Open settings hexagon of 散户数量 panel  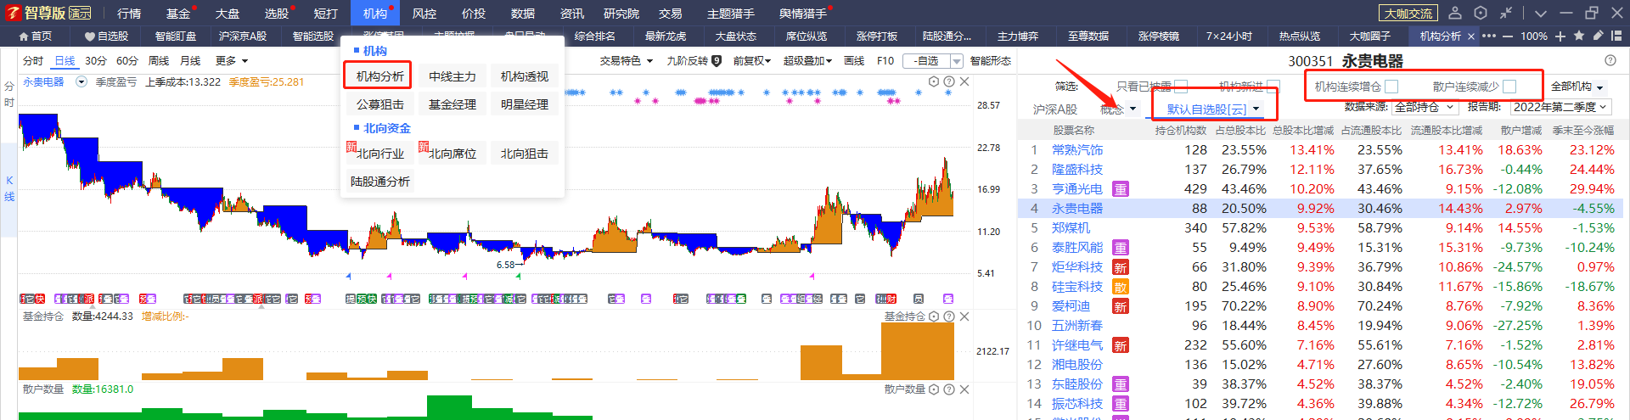click(934, 389)
